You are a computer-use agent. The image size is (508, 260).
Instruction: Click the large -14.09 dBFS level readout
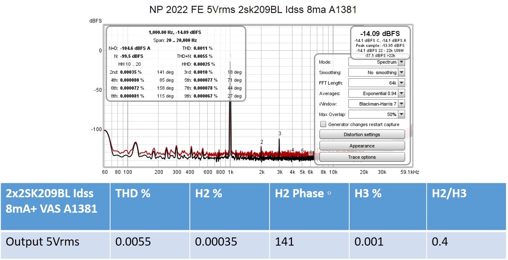380,34
